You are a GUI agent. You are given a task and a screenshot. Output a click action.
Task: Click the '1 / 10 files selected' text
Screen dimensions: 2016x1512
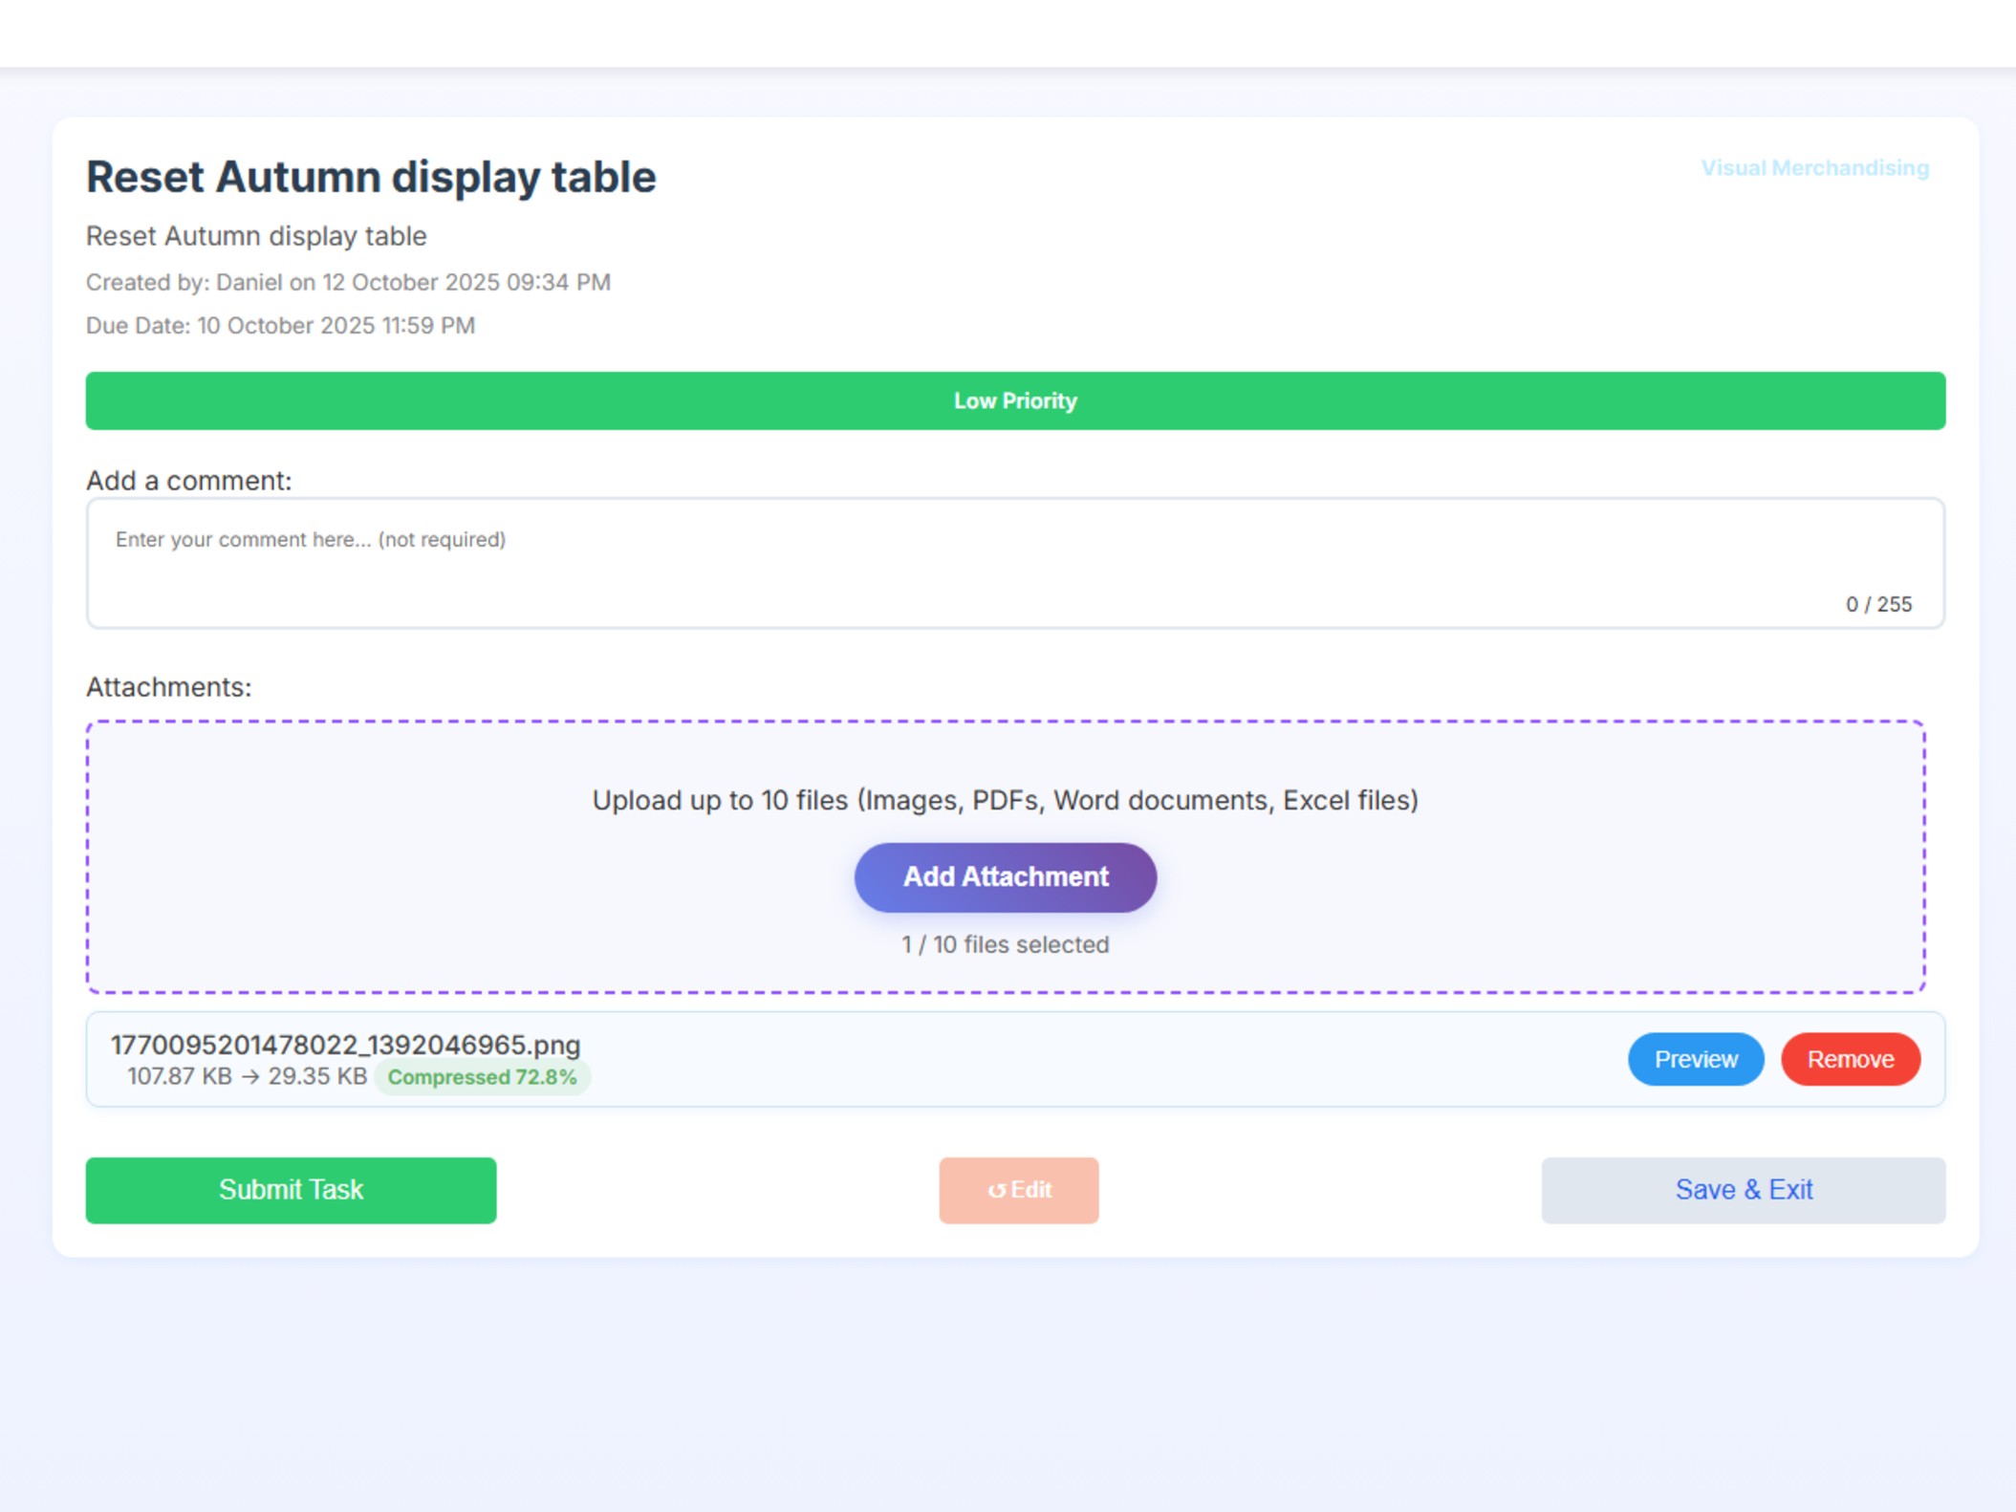point(1005,944)
